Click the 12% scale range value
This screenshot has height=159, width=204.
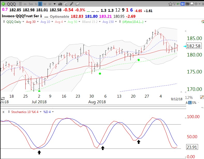point(189,97)
